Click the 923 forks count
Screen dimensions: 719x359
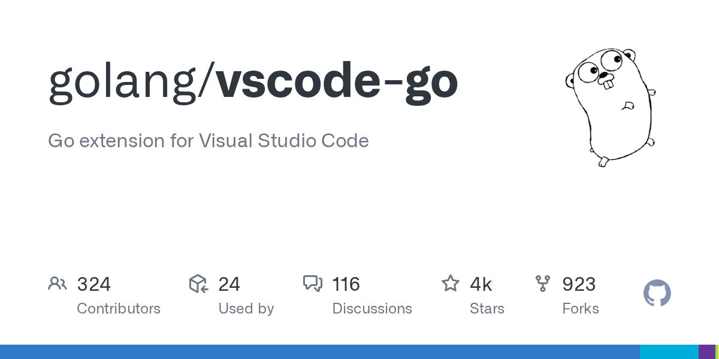pyautogui.click(x=579, y=284)
